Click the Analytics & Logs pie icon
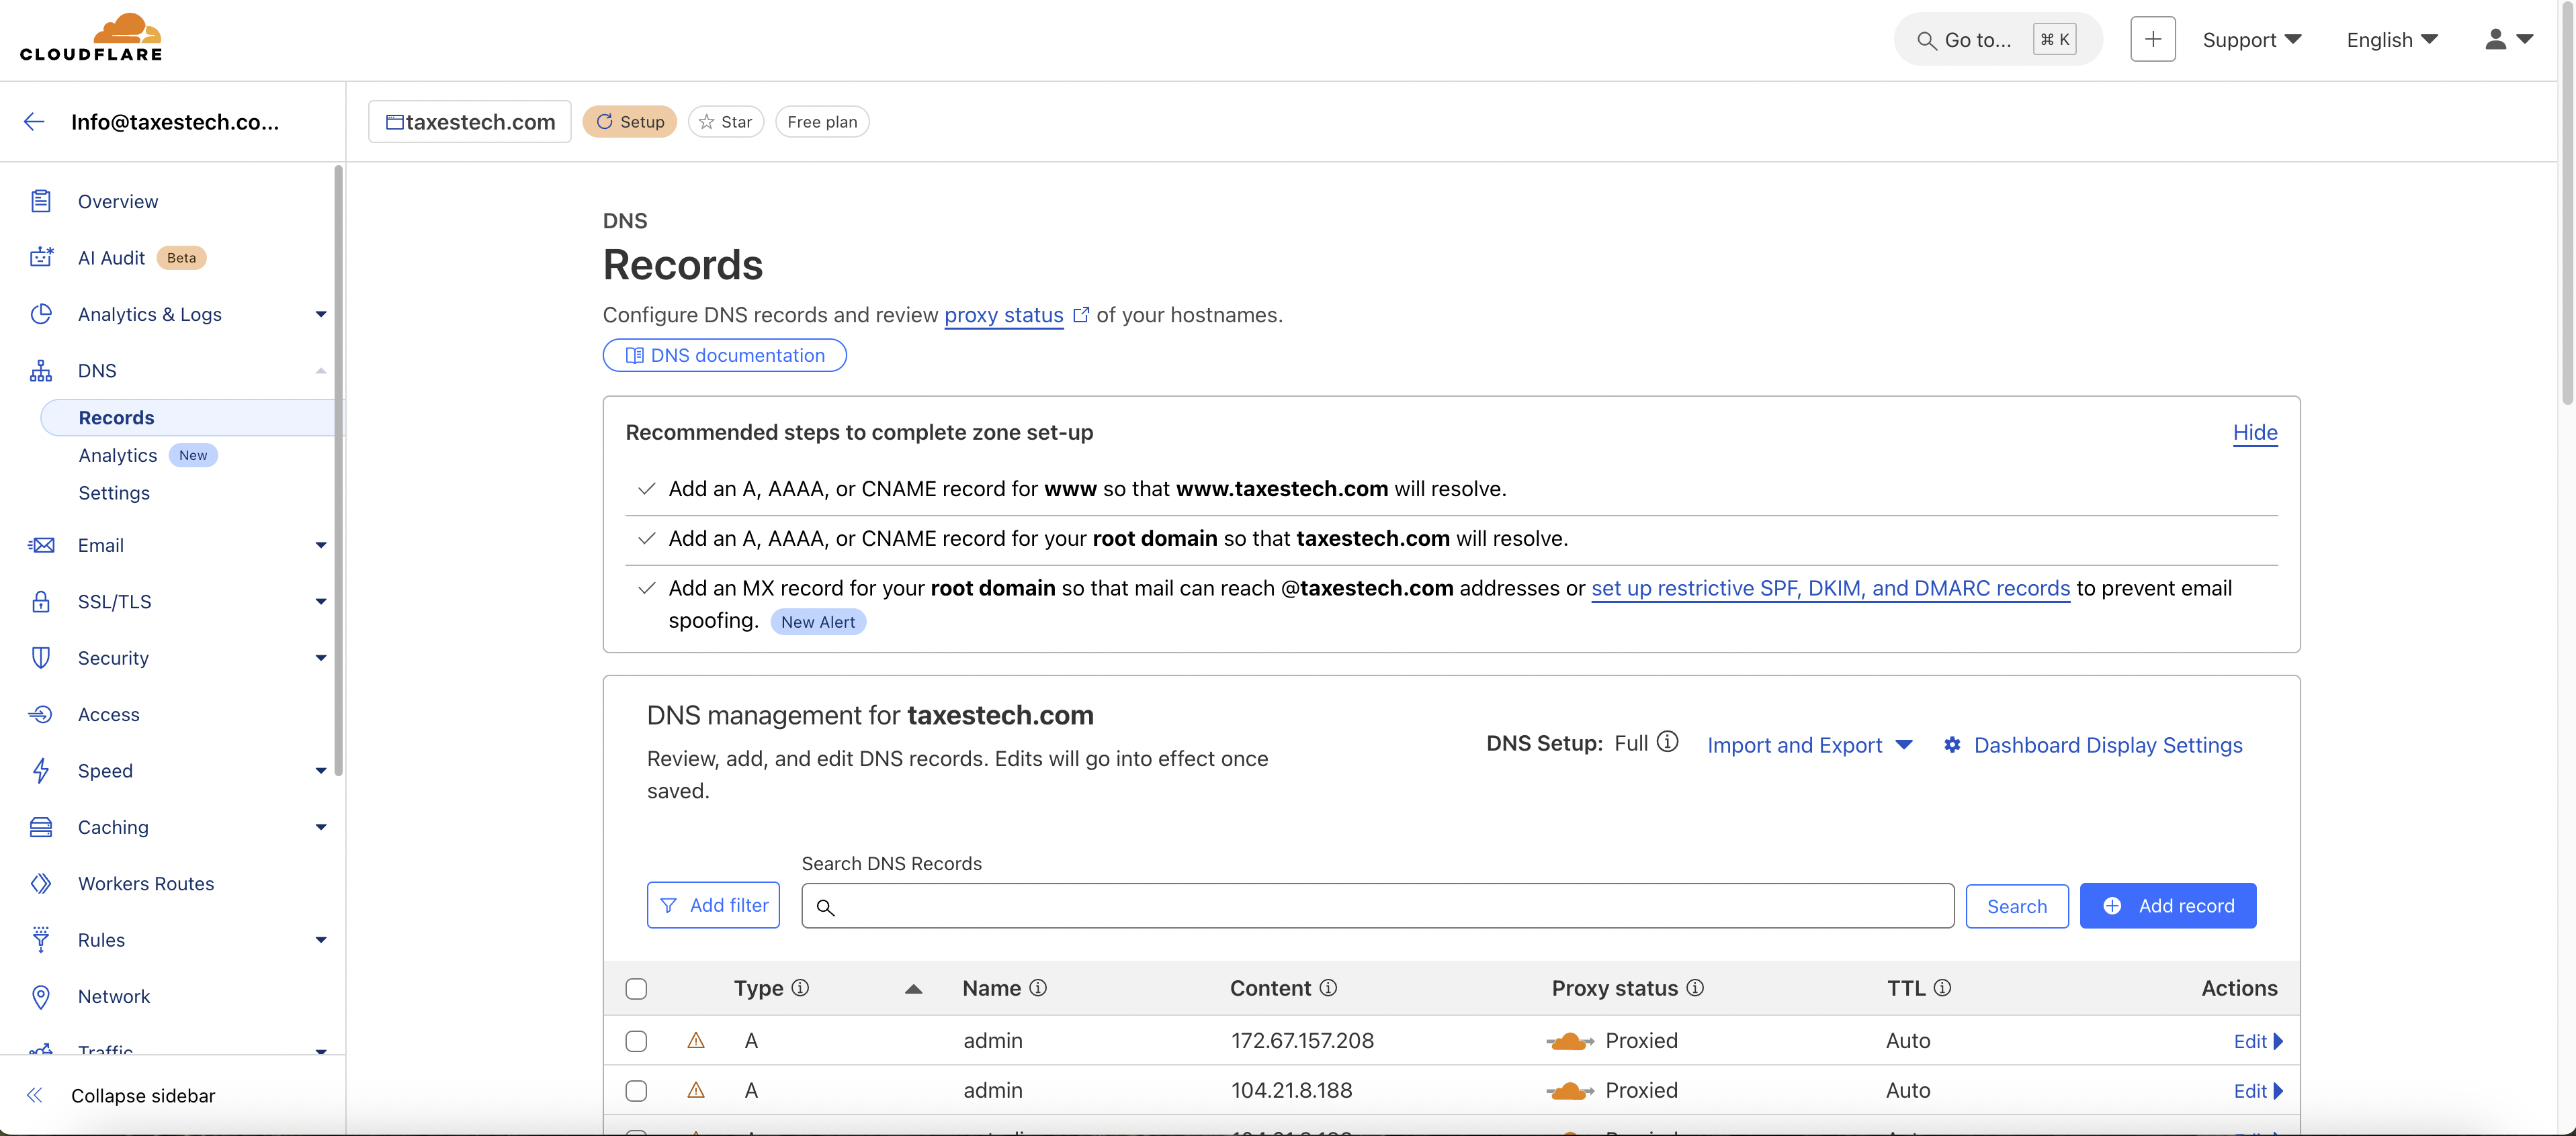The image size is (2576, 1136). [41, 314]
